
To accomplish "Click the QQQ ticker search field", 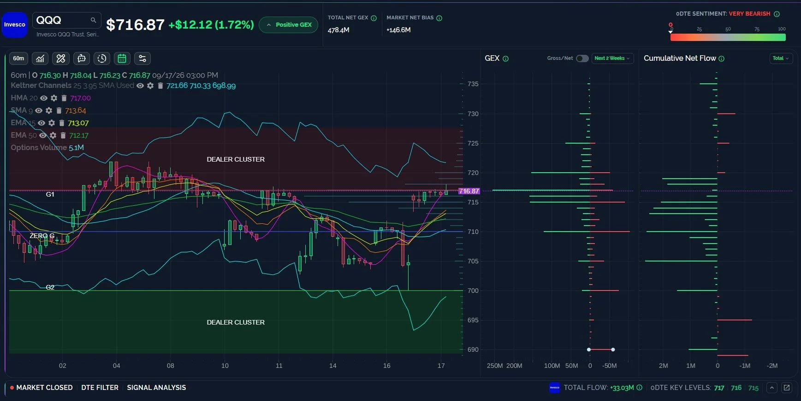I will coord(66,20).
